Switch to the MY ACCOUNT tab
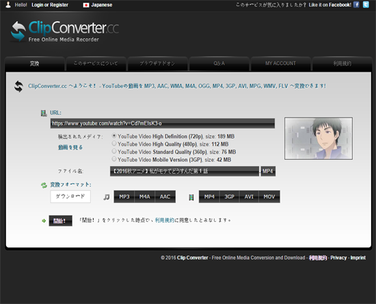The image size is (376, 304). coord(280,64)
